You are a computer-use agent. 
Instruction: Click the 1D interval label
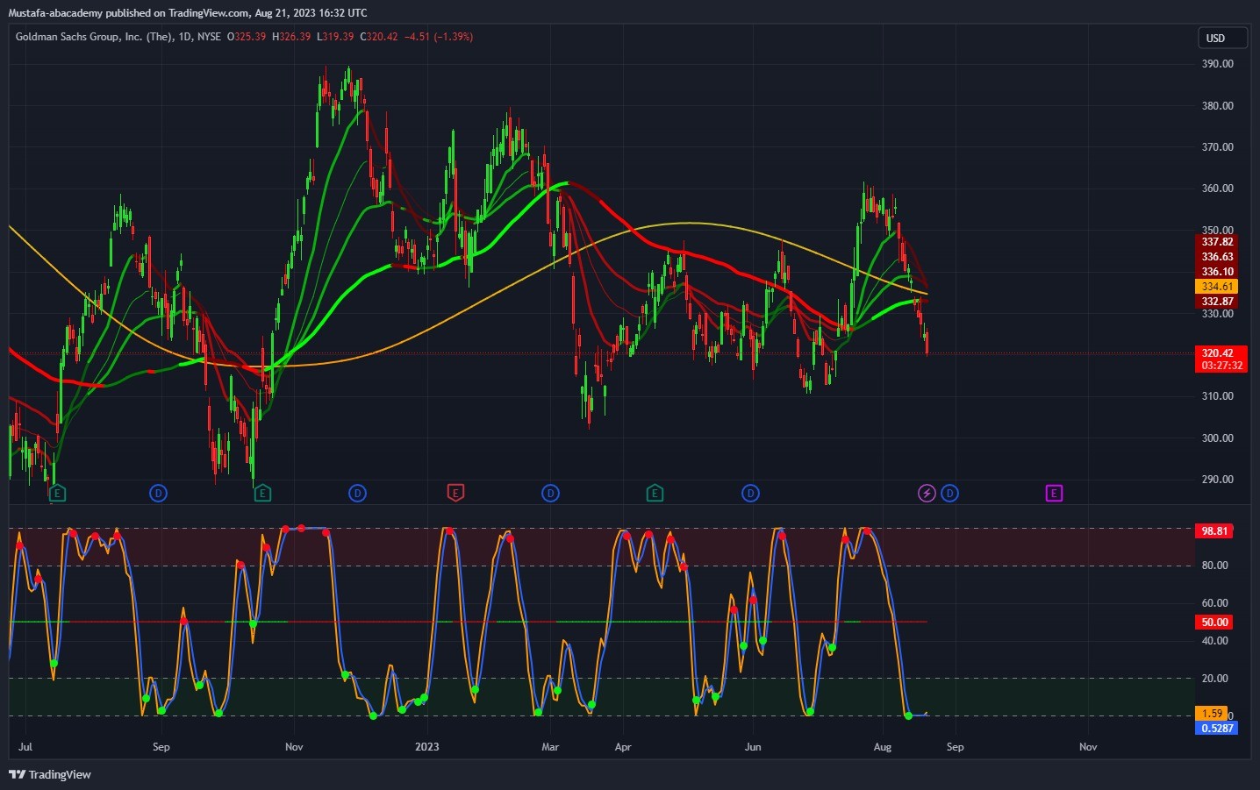coord(185,37)
